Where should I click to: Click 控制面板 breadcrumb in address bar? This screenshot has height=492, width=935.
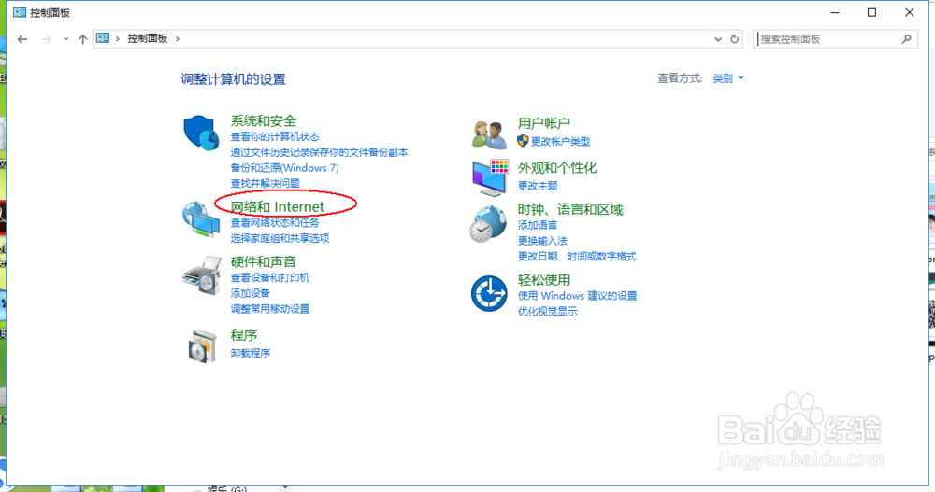[x=148, y=38]
